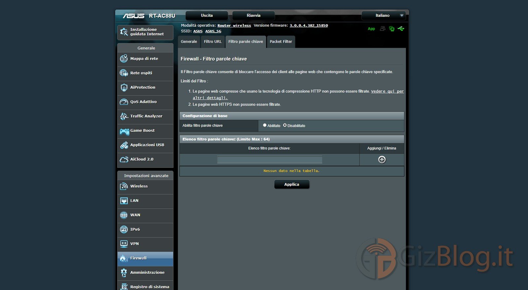Open Wireless settings menu entry
This screenshot has width=528, height=290.
(145, 187)
